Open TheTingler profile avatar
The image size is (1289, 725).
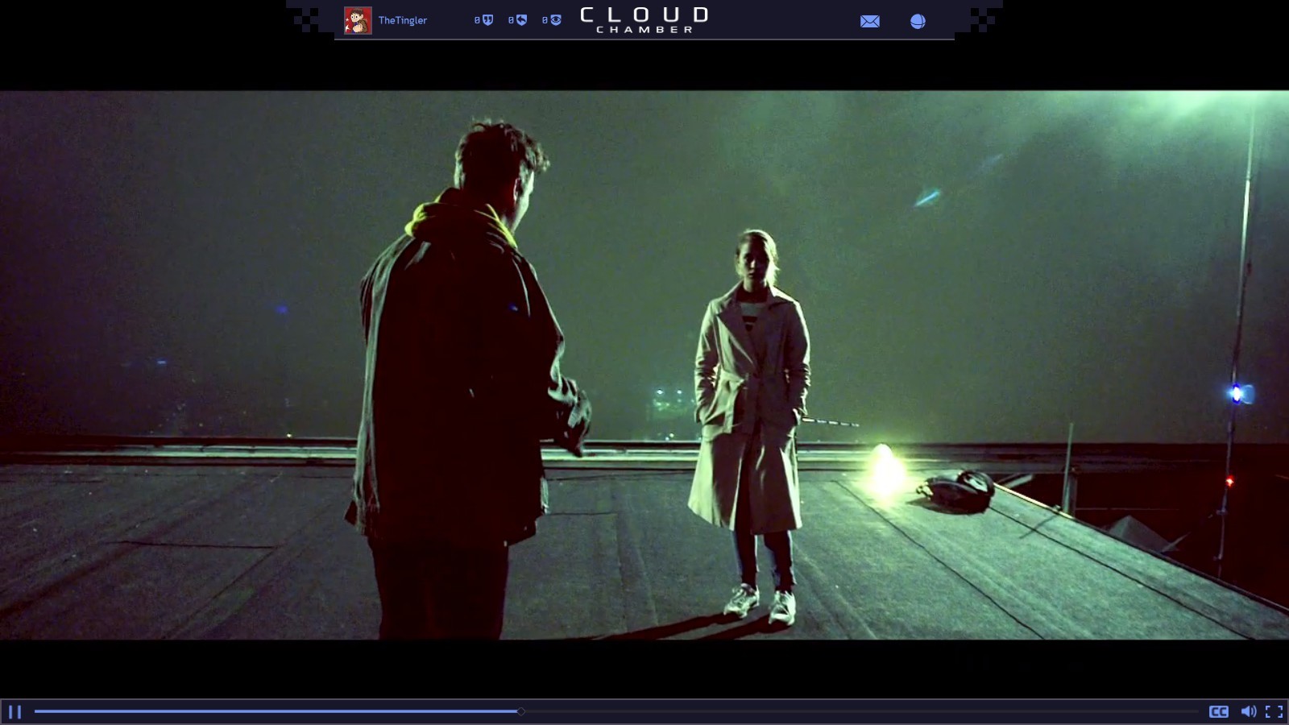(358, 20)
